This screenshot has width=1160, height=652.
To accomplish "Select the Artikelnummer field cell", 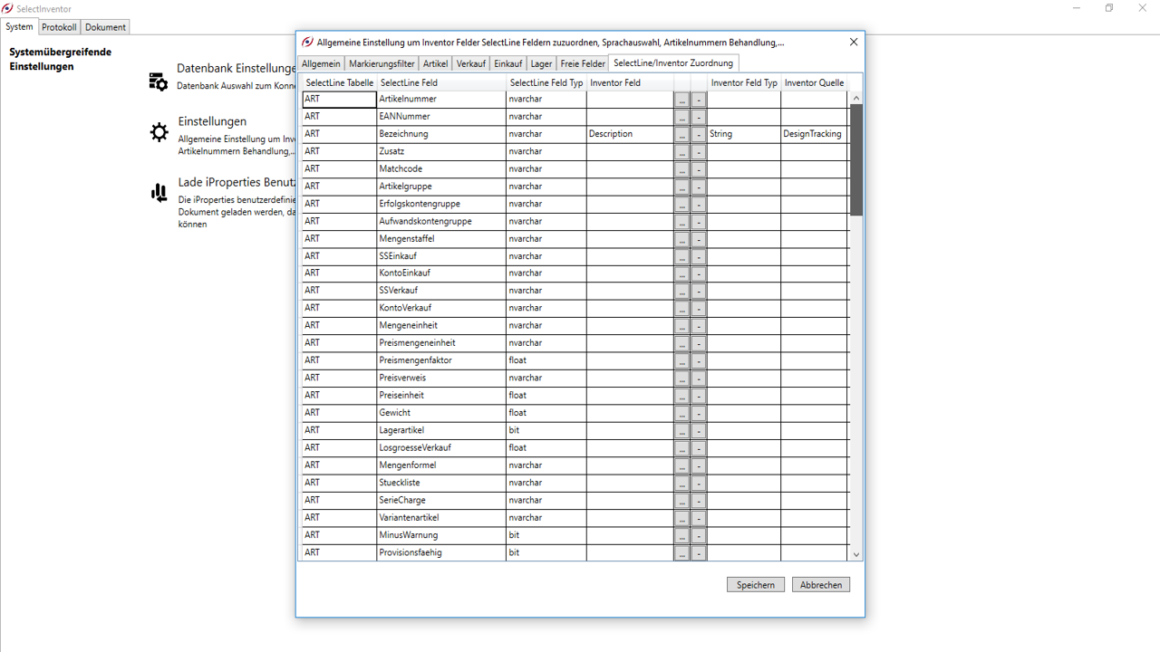I will 441,100.
